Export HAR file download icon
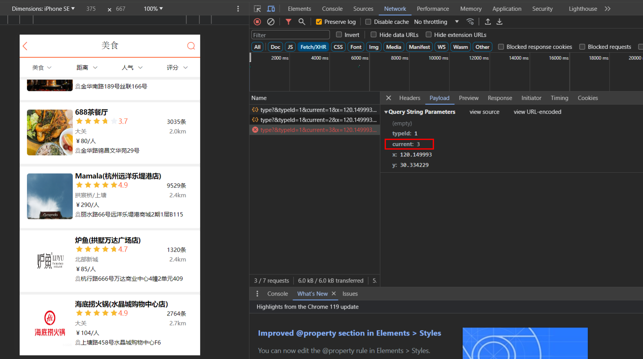643x359 pixels. point(499,22)
